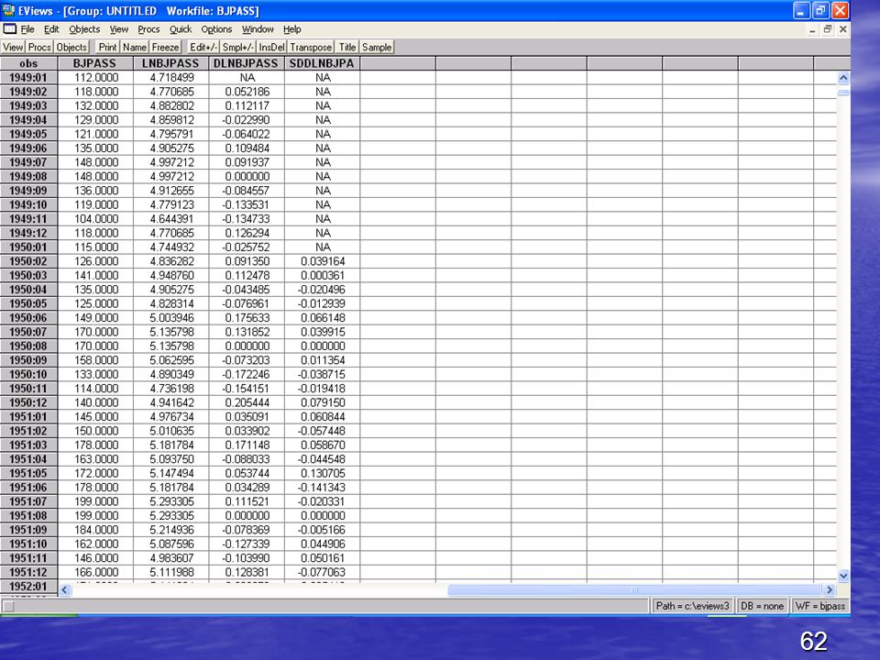Screen dimensions: 880x660
Task: Click the horizontal scrollbar right arrow
Action: click(830, 589)
